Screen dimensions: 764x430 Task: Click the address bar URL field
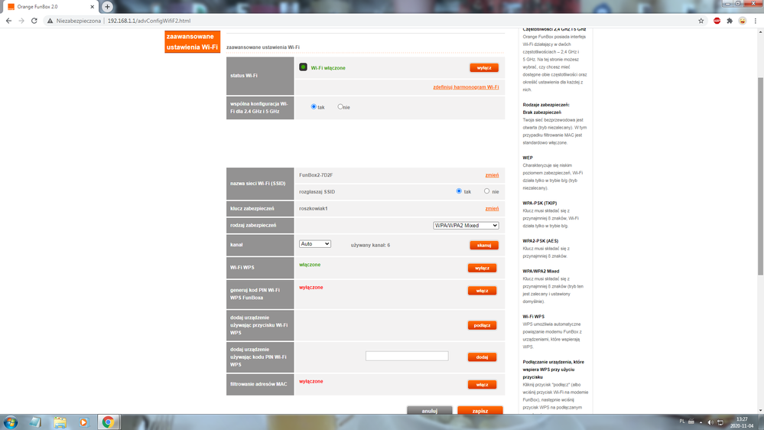[x=370, y=21]
